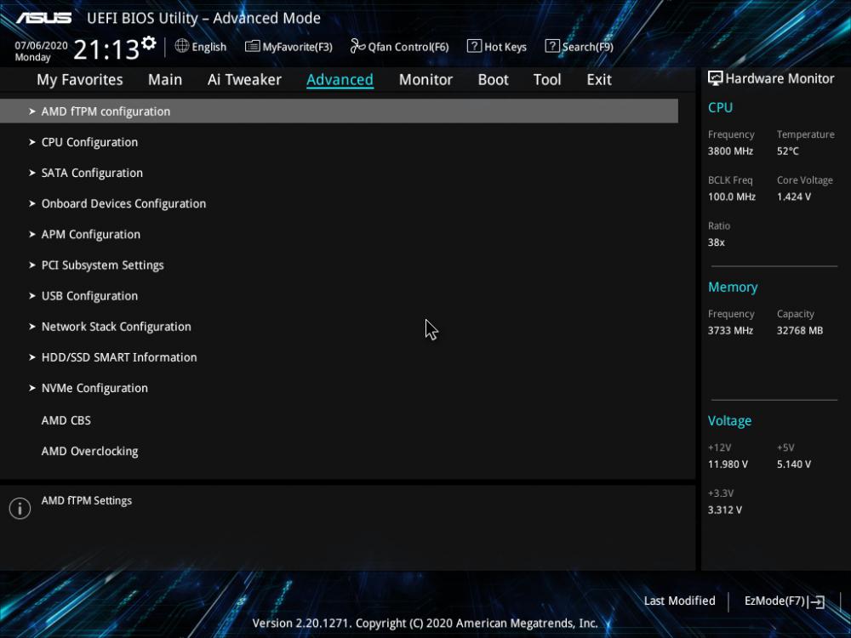Click the +3.3V value 3.312 V

tap(724, 510)
